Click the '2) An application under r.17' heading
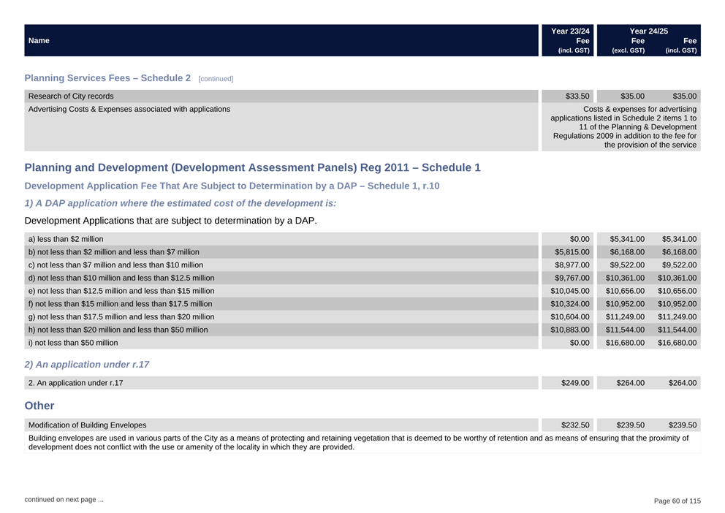 87,364
